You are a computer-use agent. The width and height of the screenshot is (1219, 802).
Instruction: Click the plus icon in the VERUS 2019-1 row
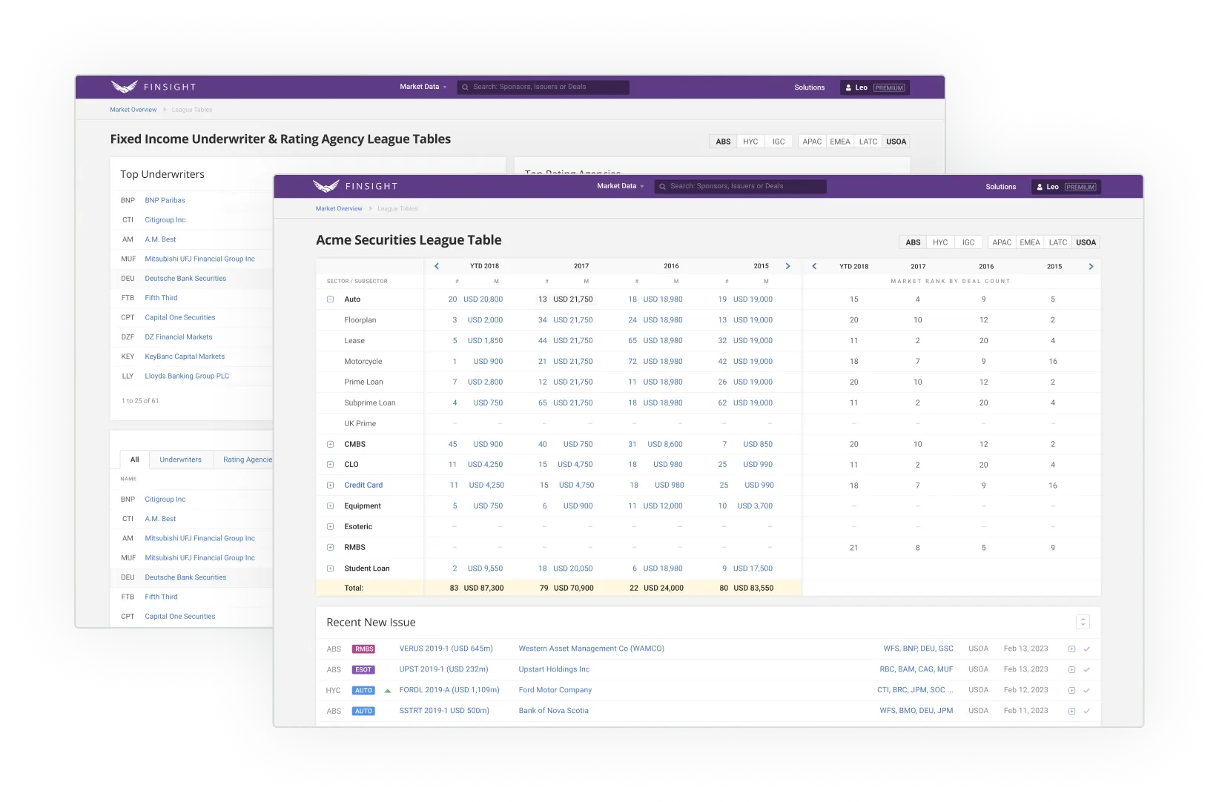coord(1071,649)
